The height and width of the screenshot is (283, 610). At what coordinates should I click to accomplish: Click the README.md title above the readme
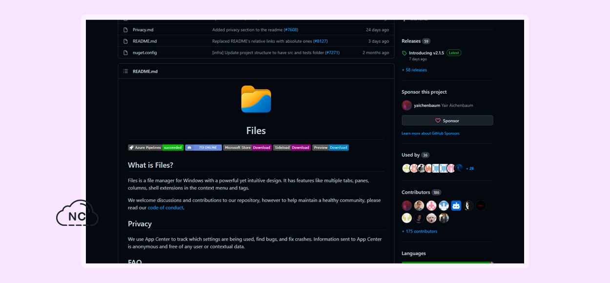coord(145,71)
